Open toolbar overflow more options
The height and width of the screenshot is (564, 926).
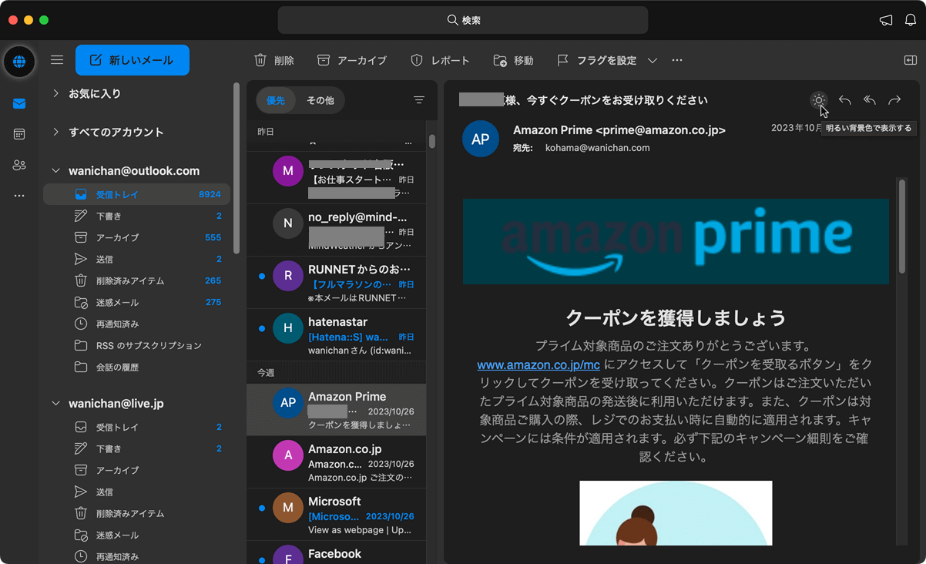coord(677,60)
